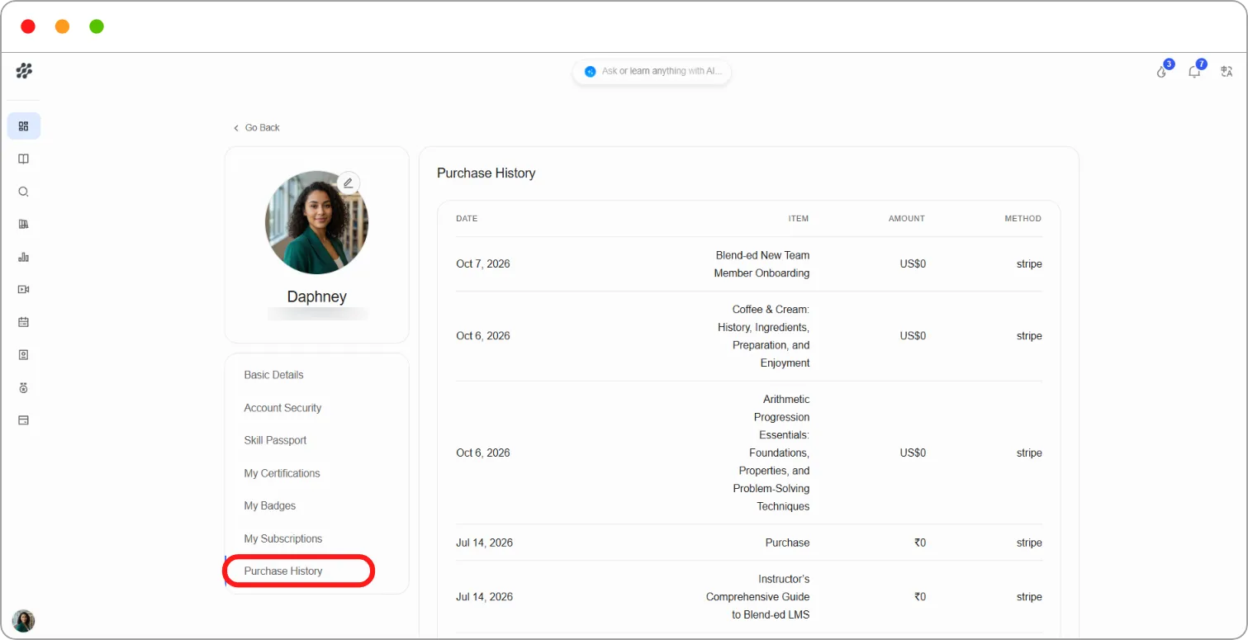
Task: Click the Coffee & Cream item title
Action: click(764, 336)
